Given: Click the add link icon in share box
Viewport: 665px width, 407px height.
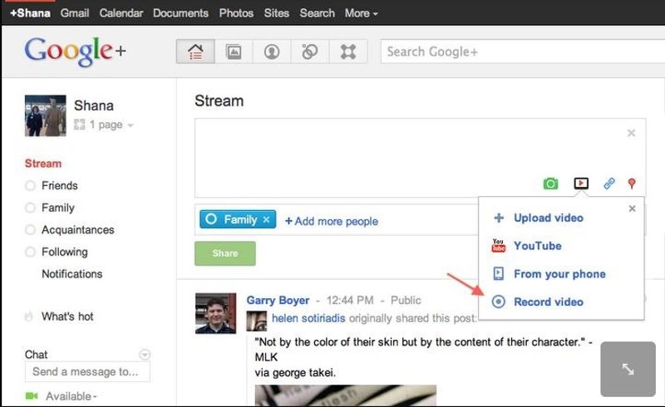Looking at the screenshot, I should click(x=608, y=184).
